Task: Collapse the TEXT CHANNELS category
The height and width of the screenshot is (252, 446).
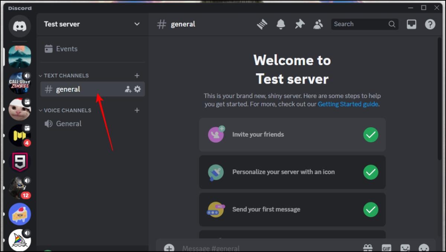Action: click(66, 75)
